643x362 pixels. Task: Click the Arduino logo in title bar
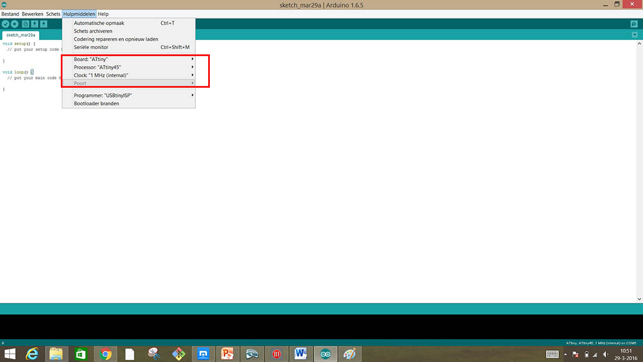(x=4, y=5)
